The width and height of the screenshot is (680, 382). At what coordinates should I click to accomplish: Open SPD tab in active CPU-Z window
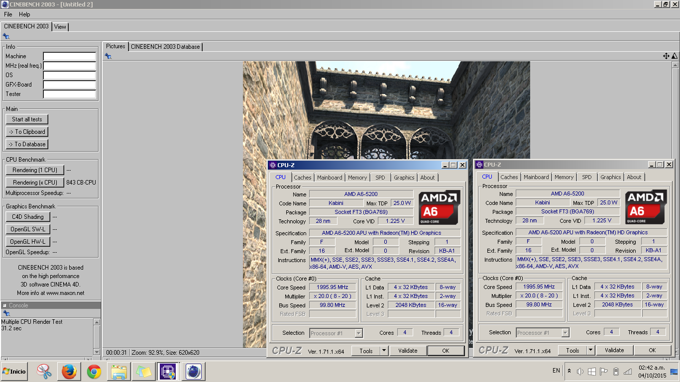[x=380, y=178]
